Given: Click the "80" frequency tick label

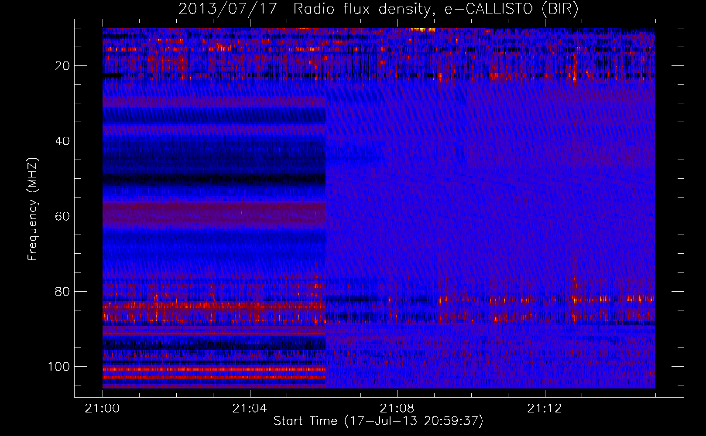Looking at the screenshot, I should click(x=62, y=291).
